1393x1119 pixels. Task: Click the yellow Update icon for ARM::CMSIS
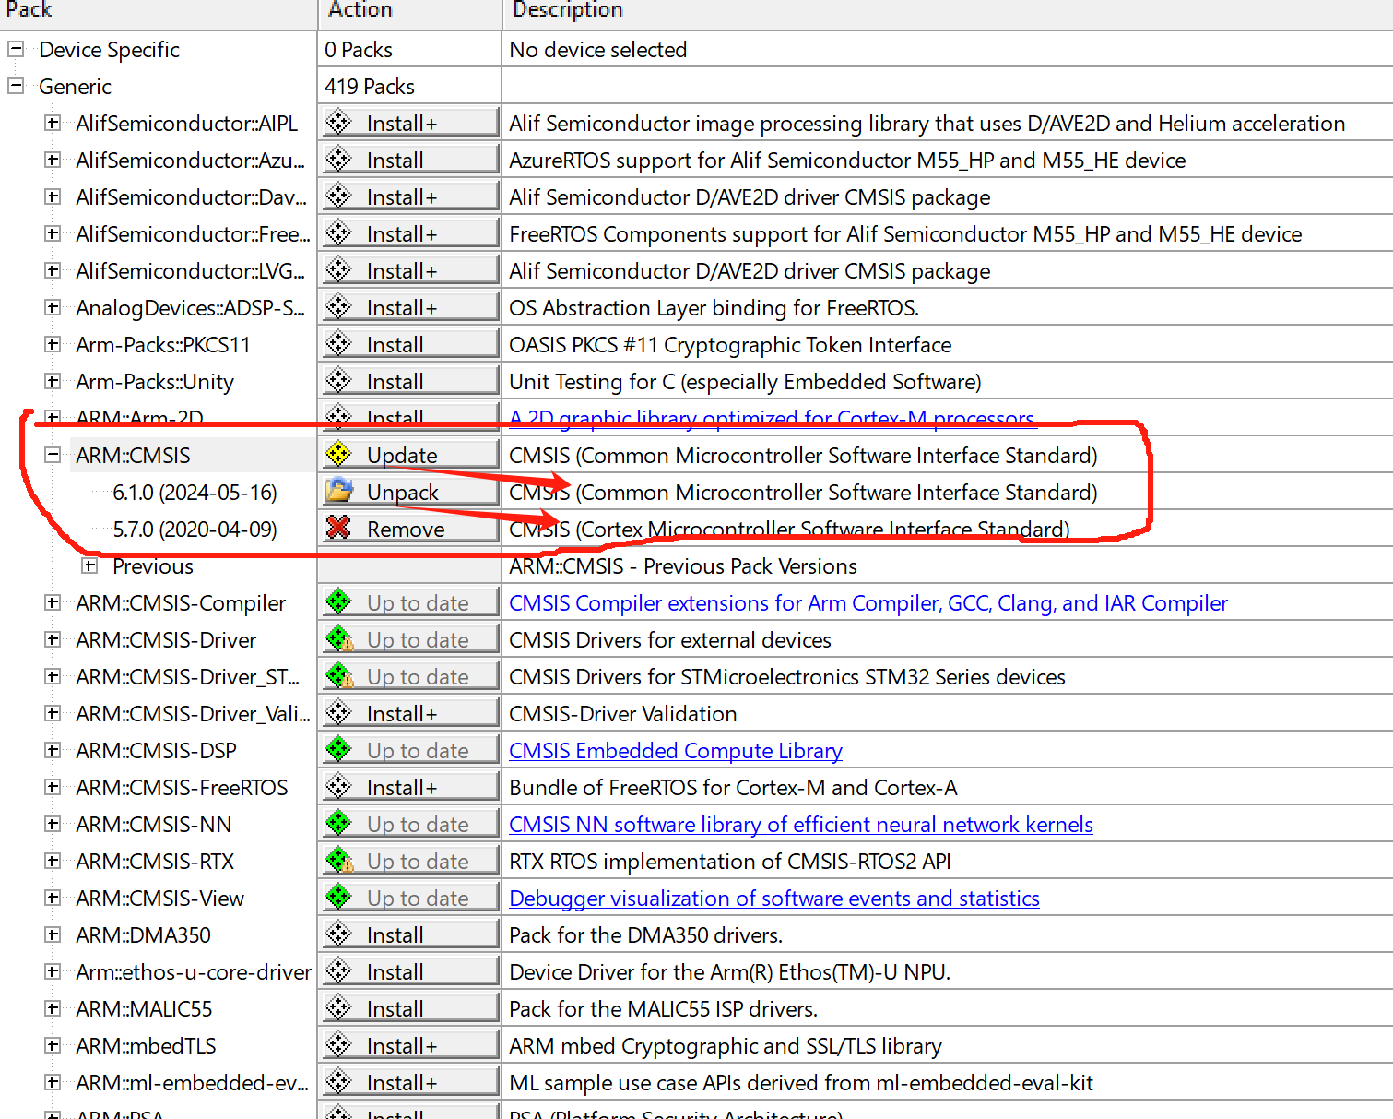[339, 454]
